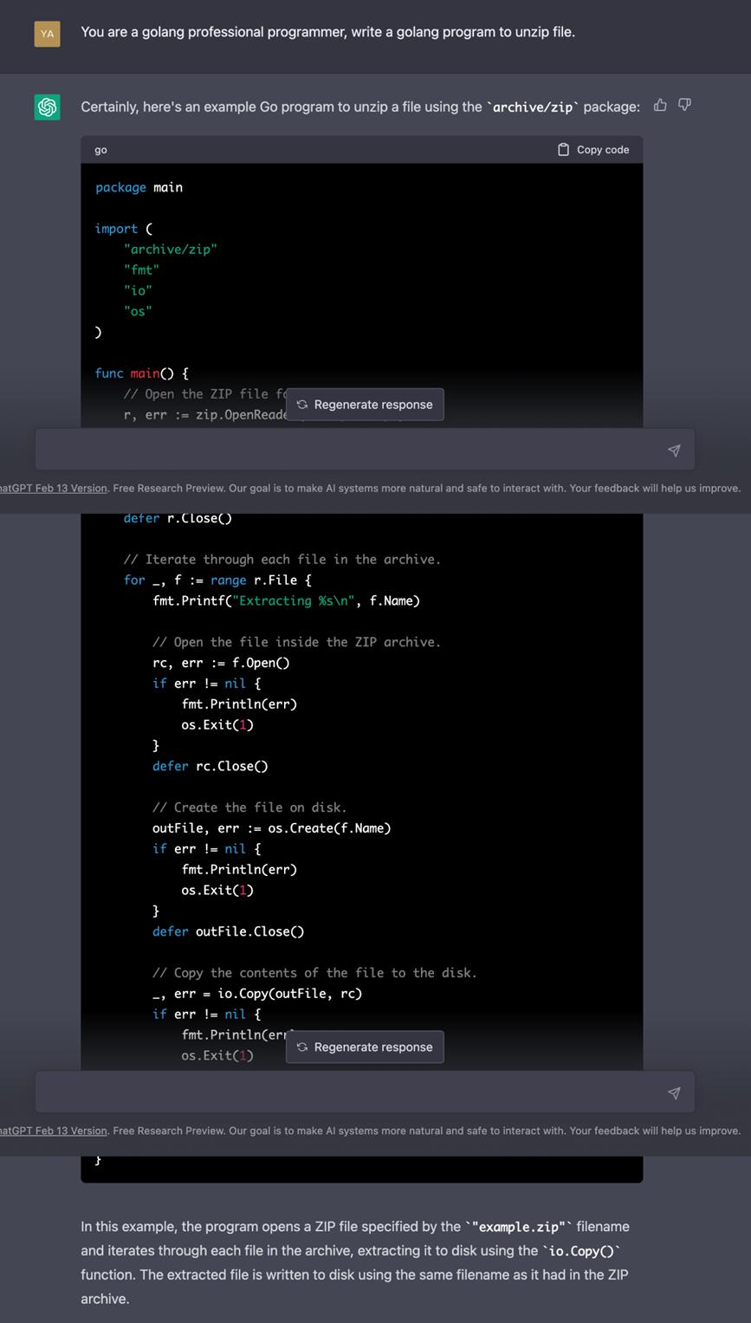This screenshot has width=751, height=1323.
Task: Click '// Copy the contents of the file' comment
Action: coord(314,973)
